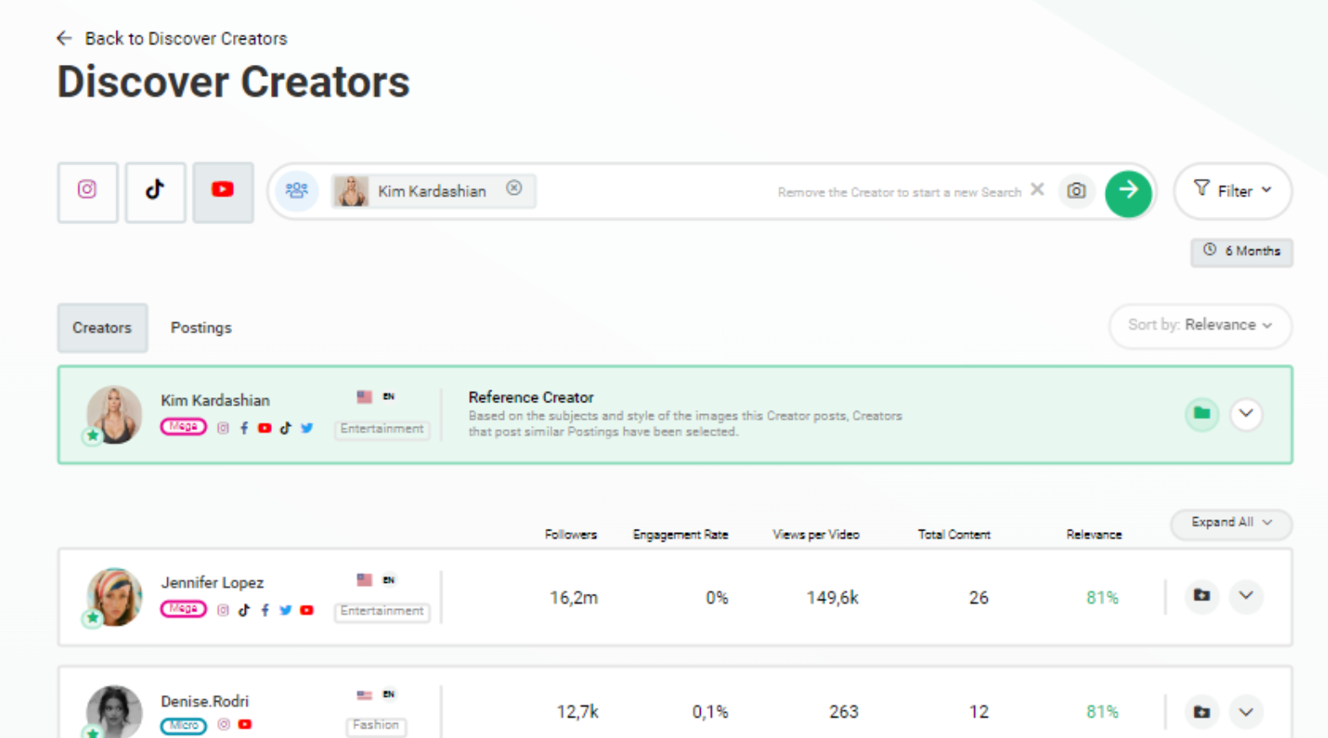Sort by the Engagement Rate column header
The image size is (1328, 738).
680,535
